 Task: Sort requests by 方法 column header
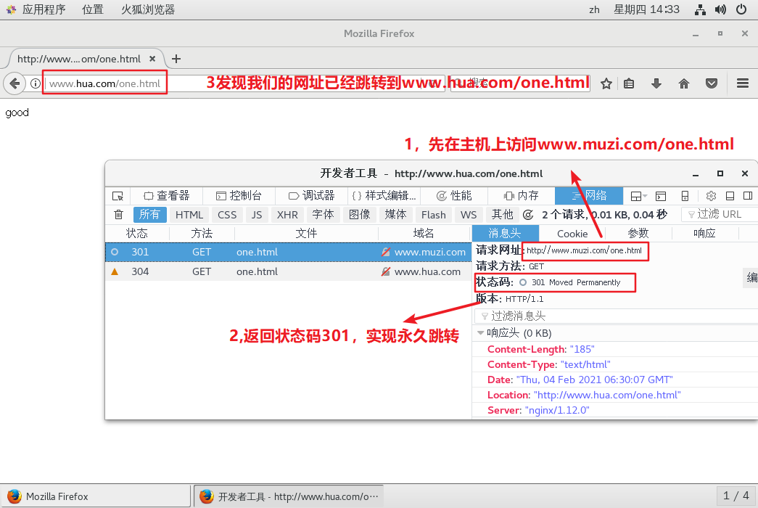[x=202, y=233]
